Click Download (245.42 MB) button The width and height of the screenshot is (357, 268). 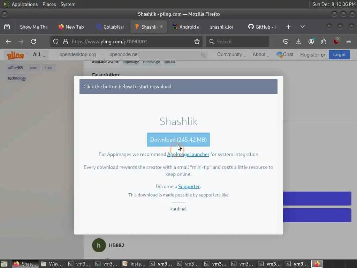point(178,140)
